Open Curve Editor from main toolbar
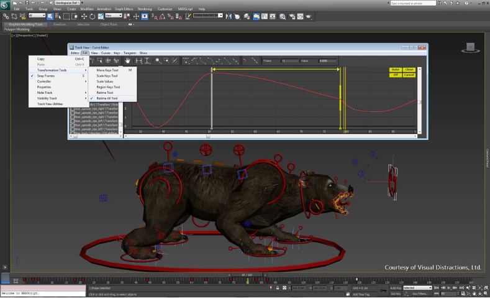Viewport: 490px width, 298px height. (265, 16)
